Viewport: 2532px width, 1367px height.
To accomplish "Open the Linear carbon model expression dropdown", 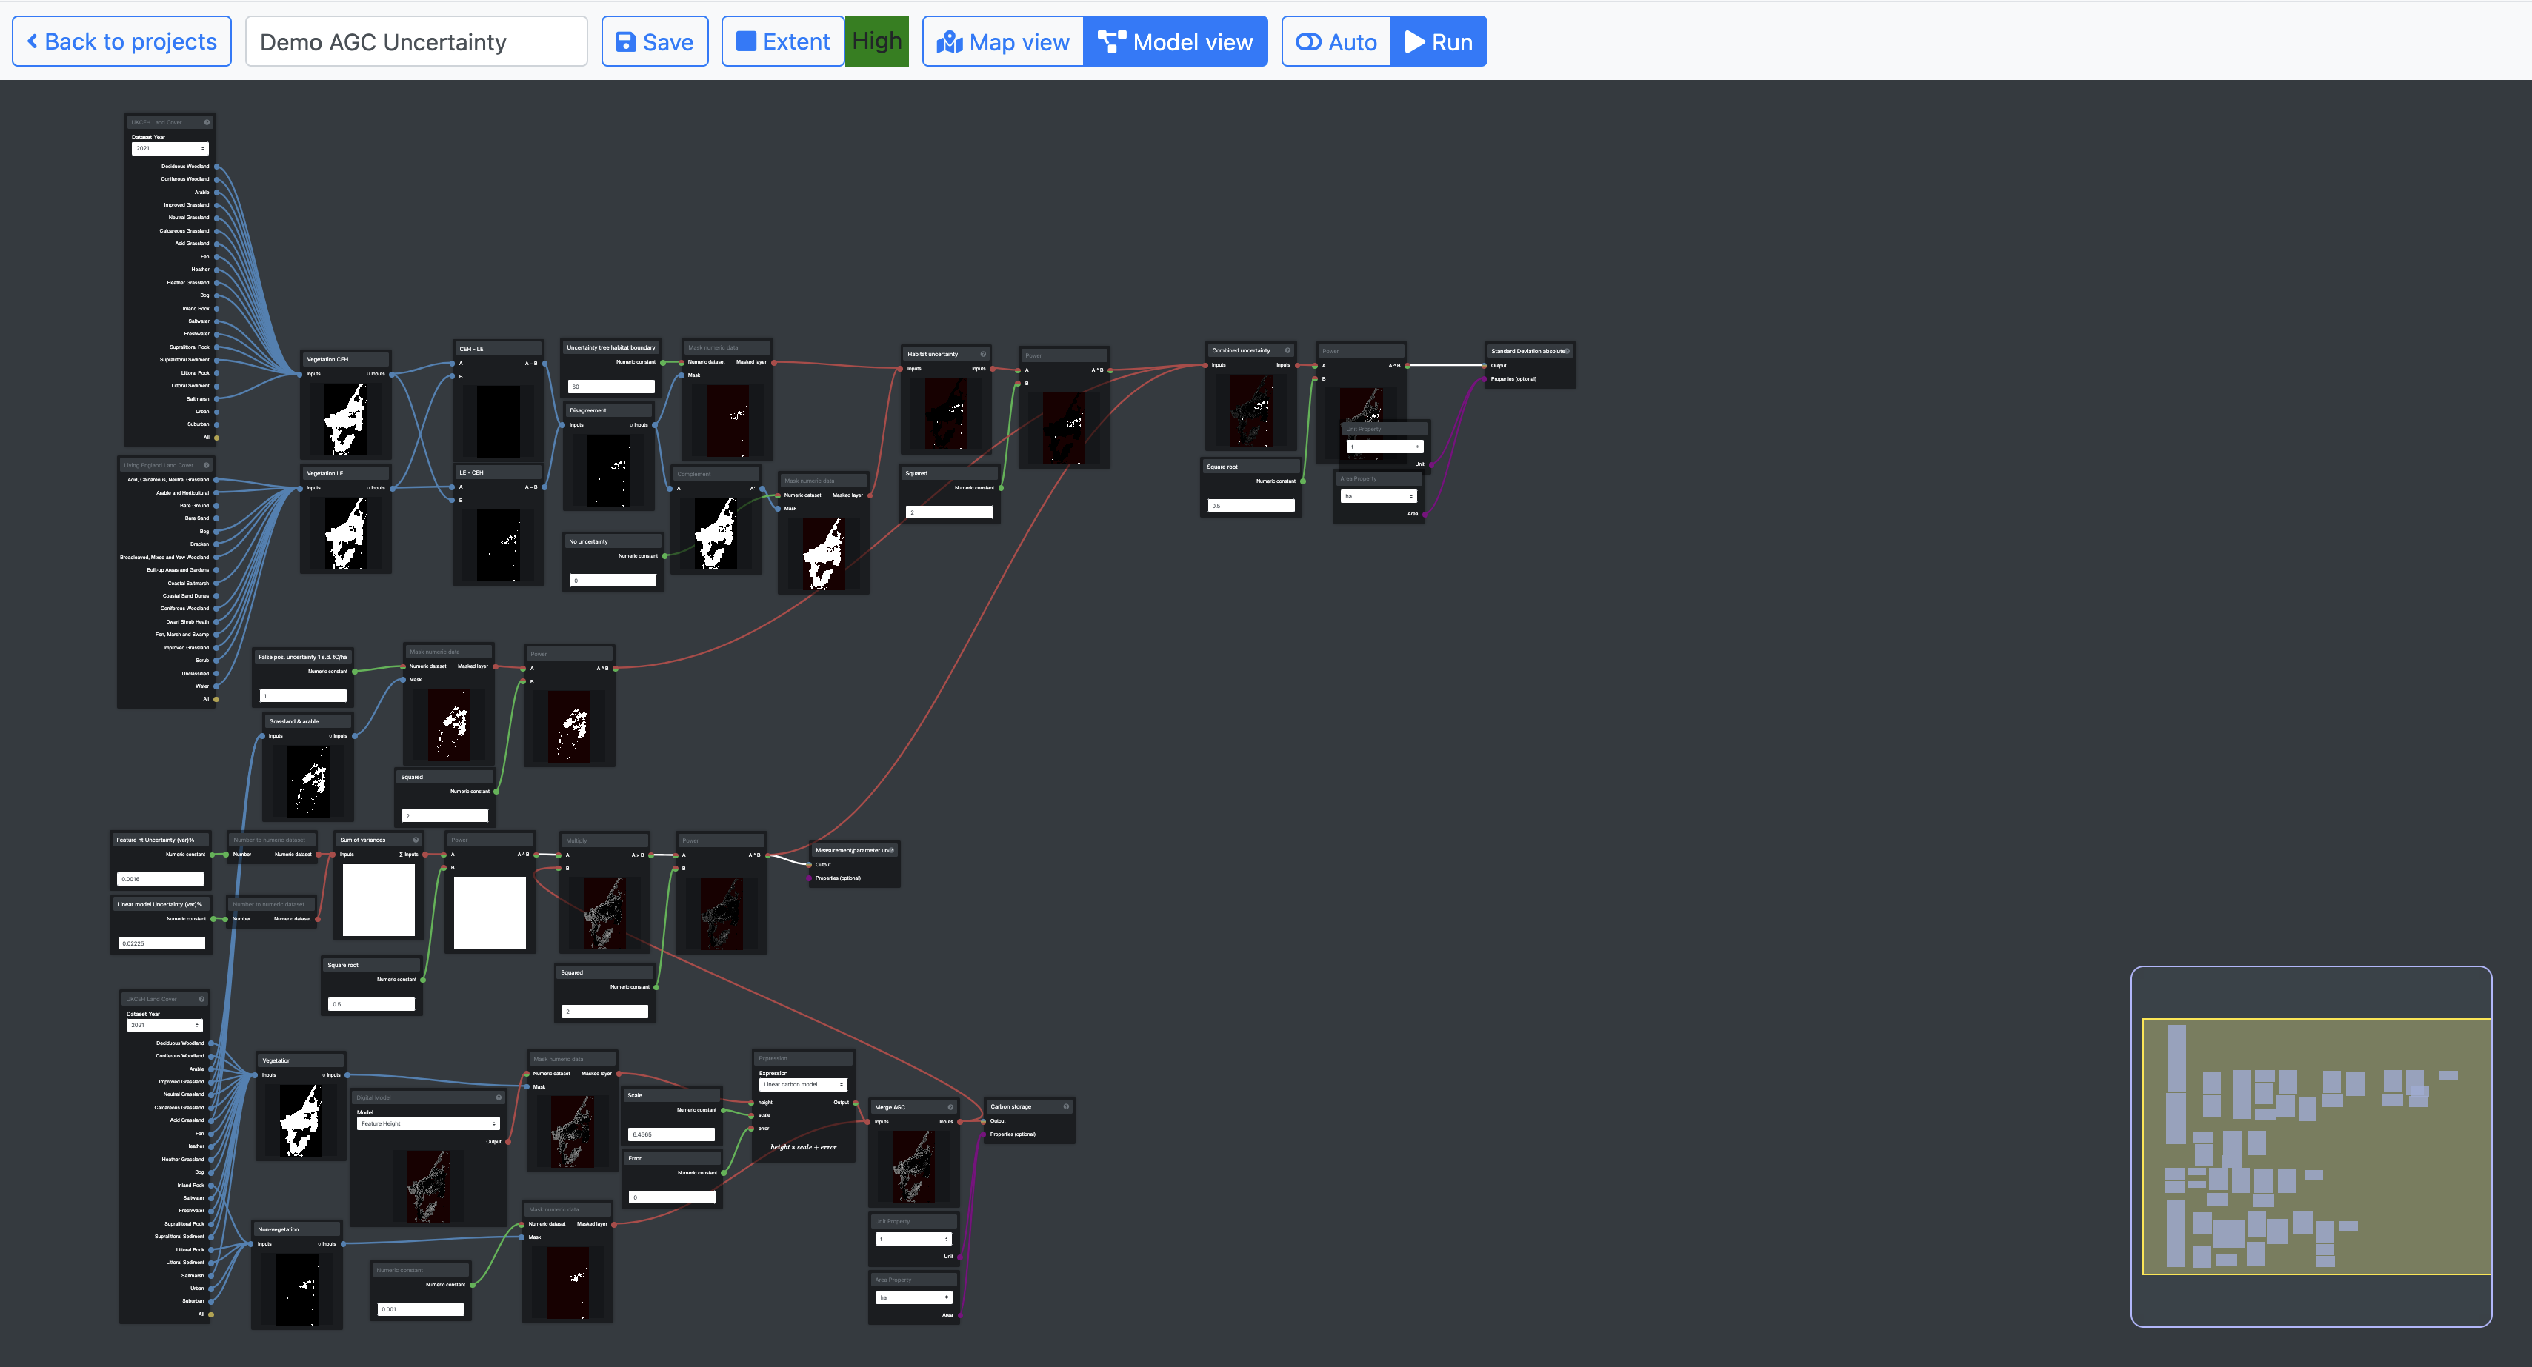I will 803,1085.
